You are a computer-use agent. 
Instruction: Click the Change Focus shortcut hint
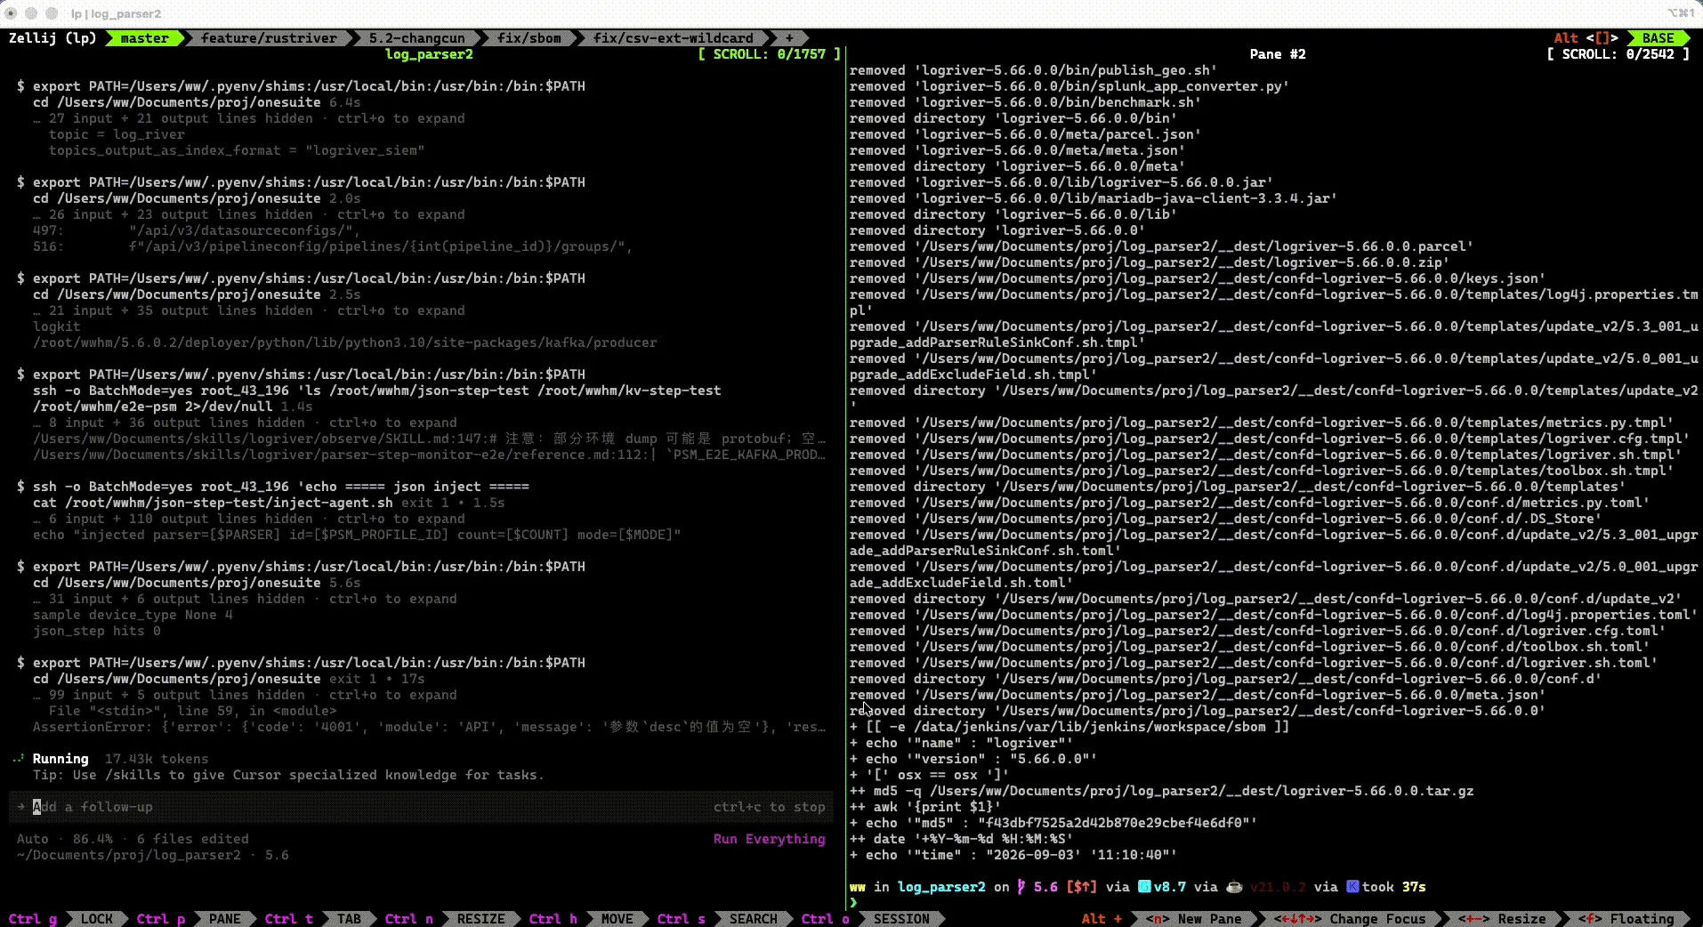(1349, 919)
